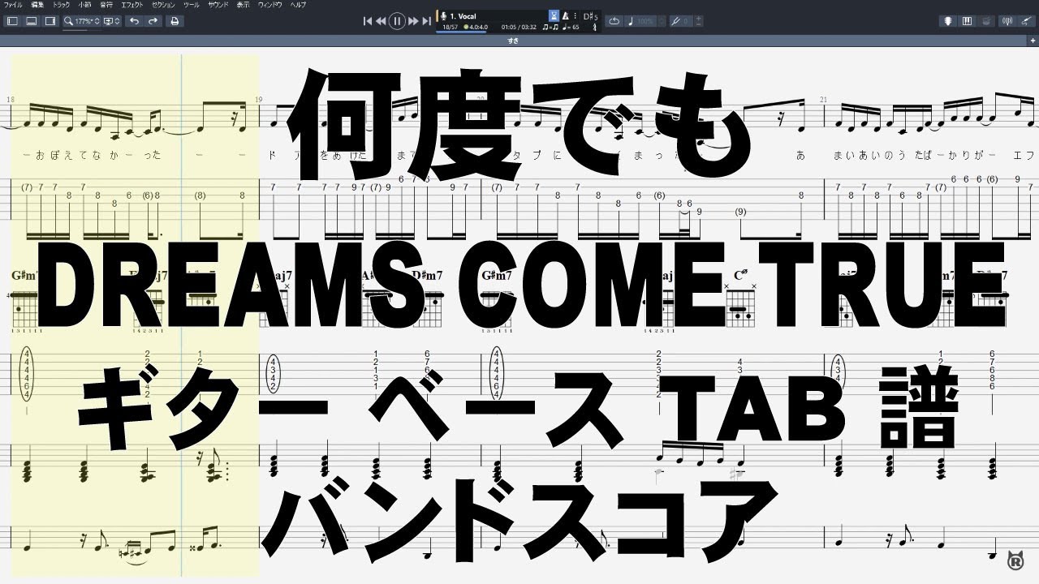Toggle the bottom global view panel
Viewport: 1039px width, 584px height.
coord(31,21)
